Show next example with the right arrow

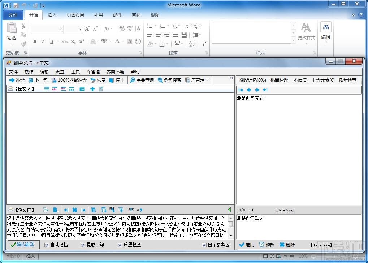257,90
